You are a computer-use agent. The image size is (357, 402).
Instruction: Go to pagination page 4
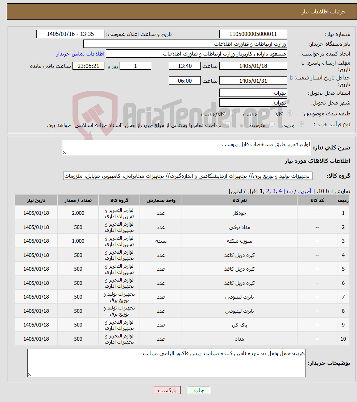(281, 191)
